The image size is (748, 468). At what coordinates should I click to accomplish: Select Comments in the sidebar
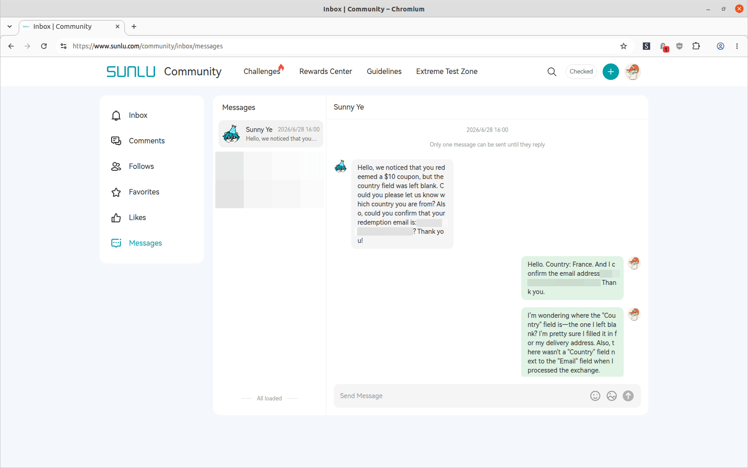(x=152, y=141)
